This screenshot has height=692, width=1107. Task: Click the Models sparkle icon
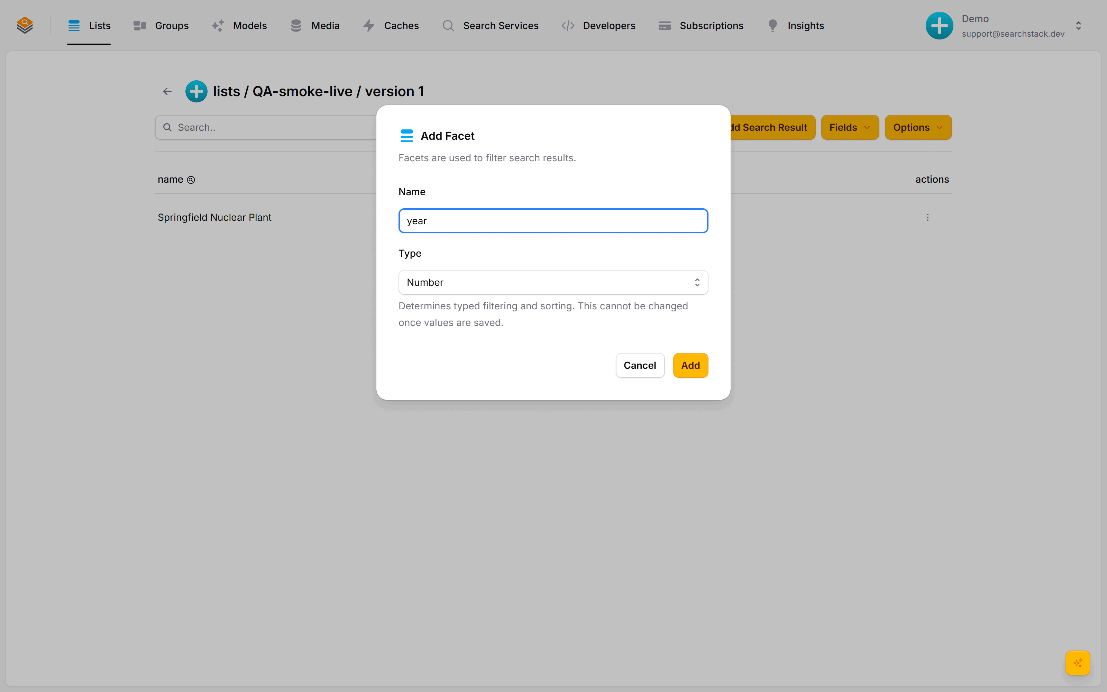tap(218, 26)
